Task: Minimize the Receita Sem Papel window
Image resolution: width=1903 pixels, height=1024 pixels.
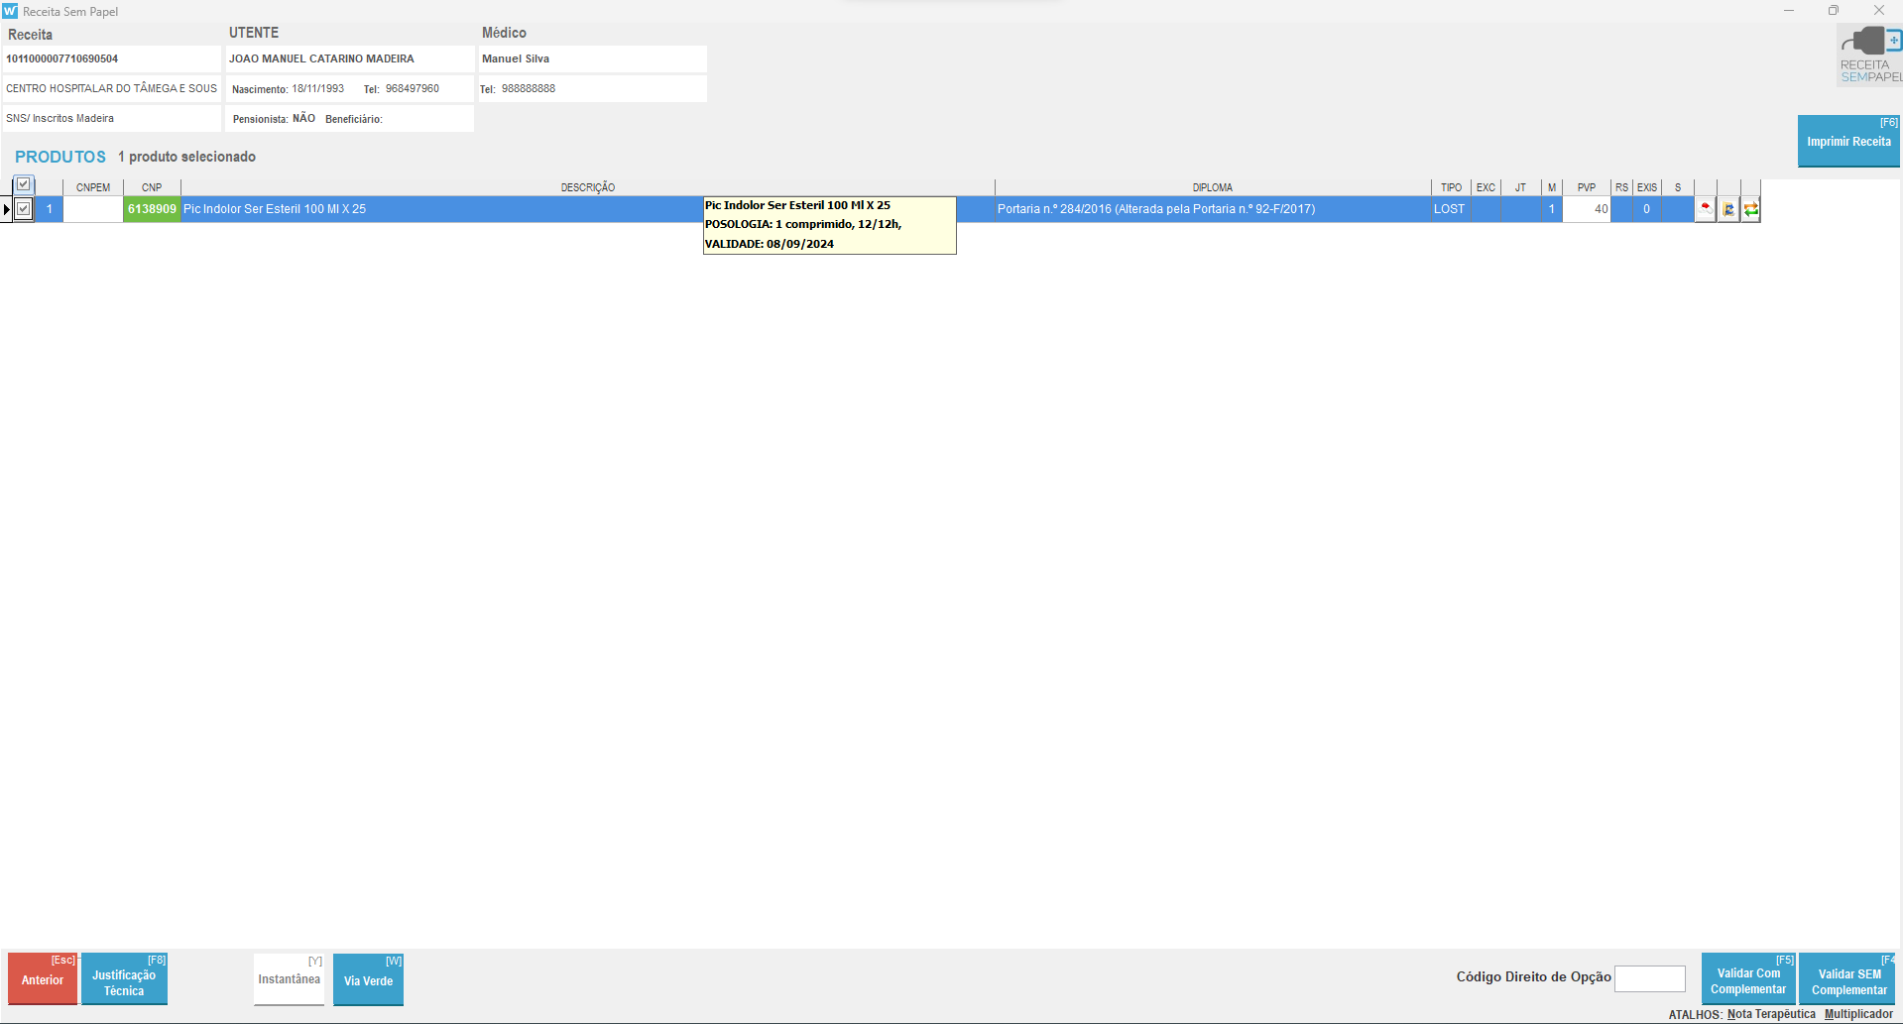Action: (1789, 11)
